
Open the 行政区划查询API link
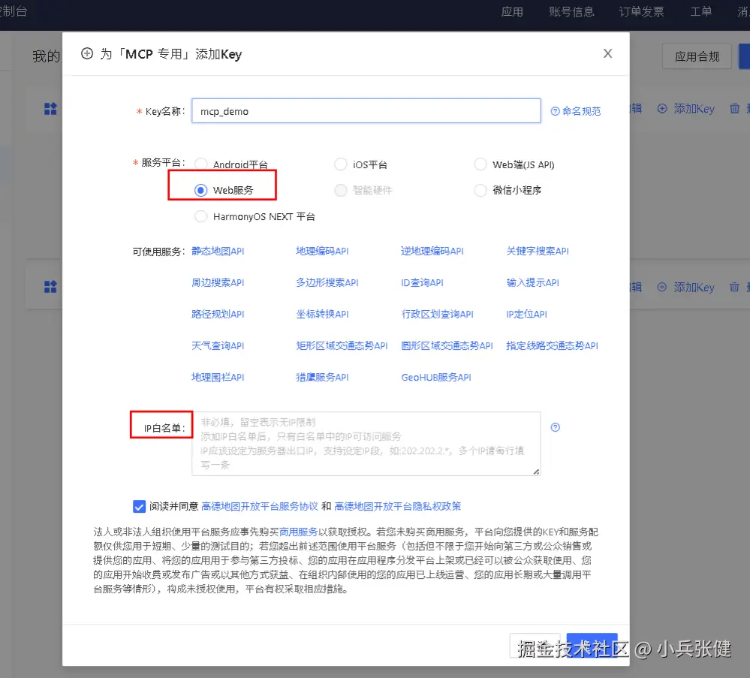click(x=437, y=315)
